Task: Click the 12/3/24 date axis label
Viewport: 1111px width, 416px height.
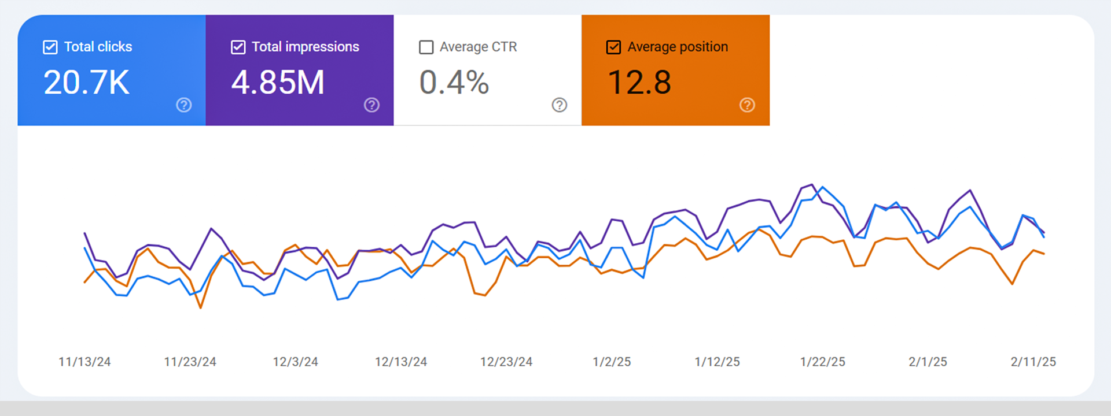Action: click(x=296, y=362)
